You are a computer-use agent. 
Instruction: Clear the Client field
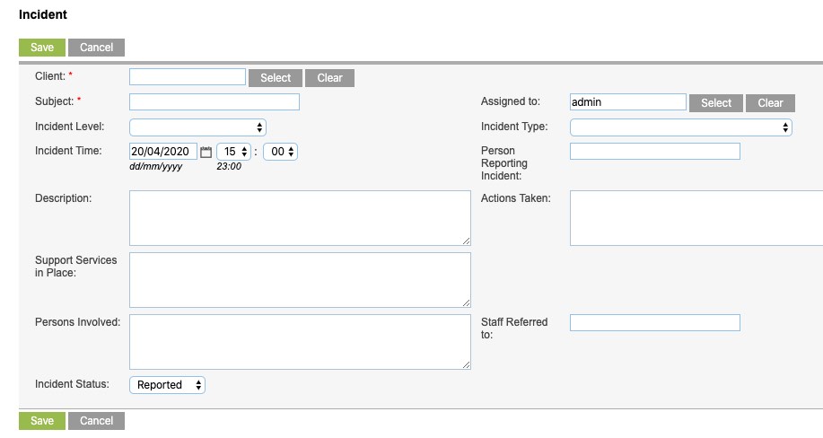tap(329, 78)
